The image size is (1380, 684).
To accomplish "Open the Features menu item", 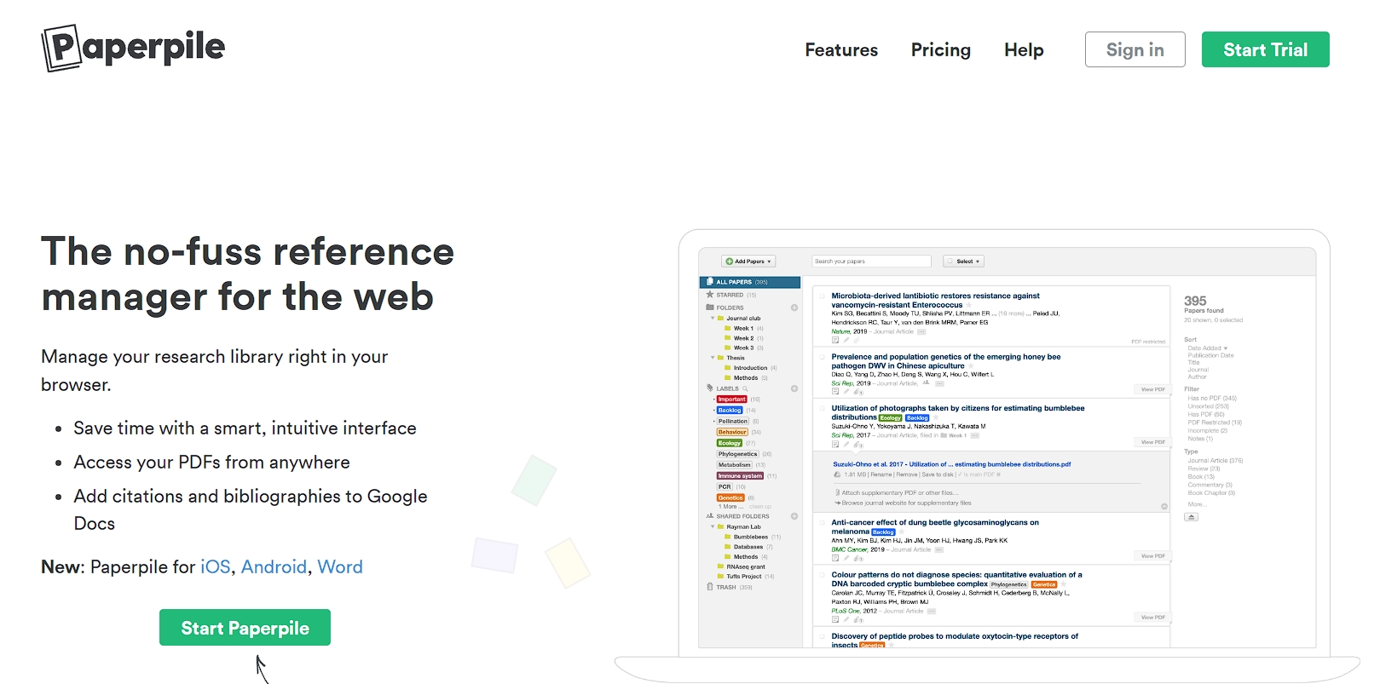I will 841,50.
